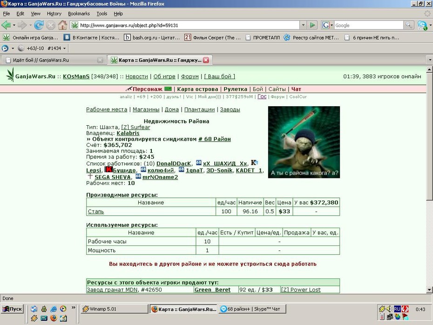The image size is (433, 325).
Task: Open the View menu
Action: tap(35, 14)
